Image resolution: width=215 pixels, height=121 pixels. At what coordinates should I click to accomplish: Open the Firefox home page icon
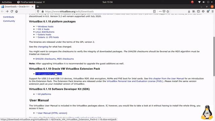16,11
